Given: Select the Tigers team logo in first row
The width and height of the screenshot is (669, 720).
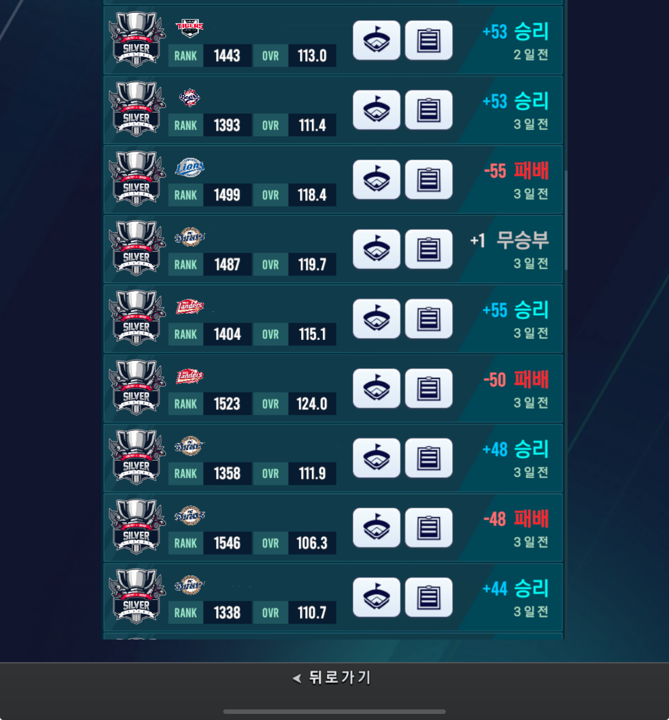Looking at the screenshot, I should click(190, 28).
